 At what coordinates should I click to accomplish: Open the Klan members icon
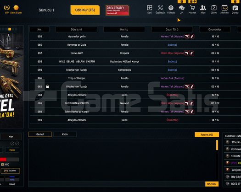[x=203, y=8]
